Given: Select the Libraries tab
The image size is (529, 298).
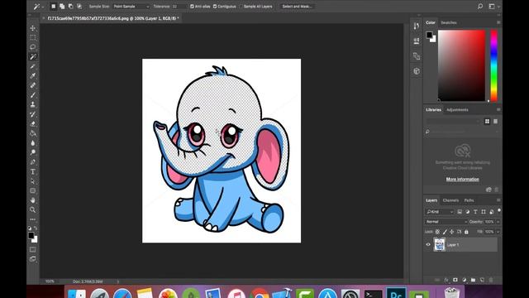Looking at the screenshot, I should (433, 110).
